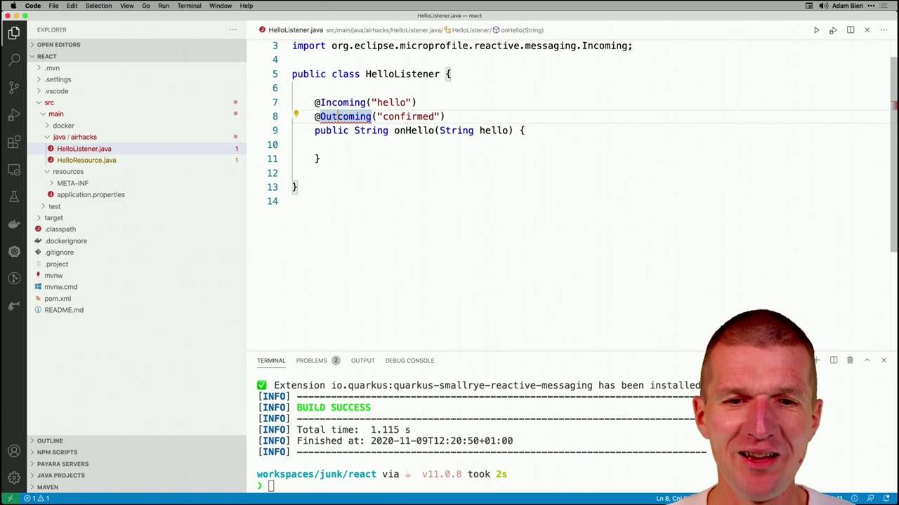This screenshot has height=505, width=899.
Task: Switch to the Debug Console tab
Action: pyautogui.click(x=409, y=361)
